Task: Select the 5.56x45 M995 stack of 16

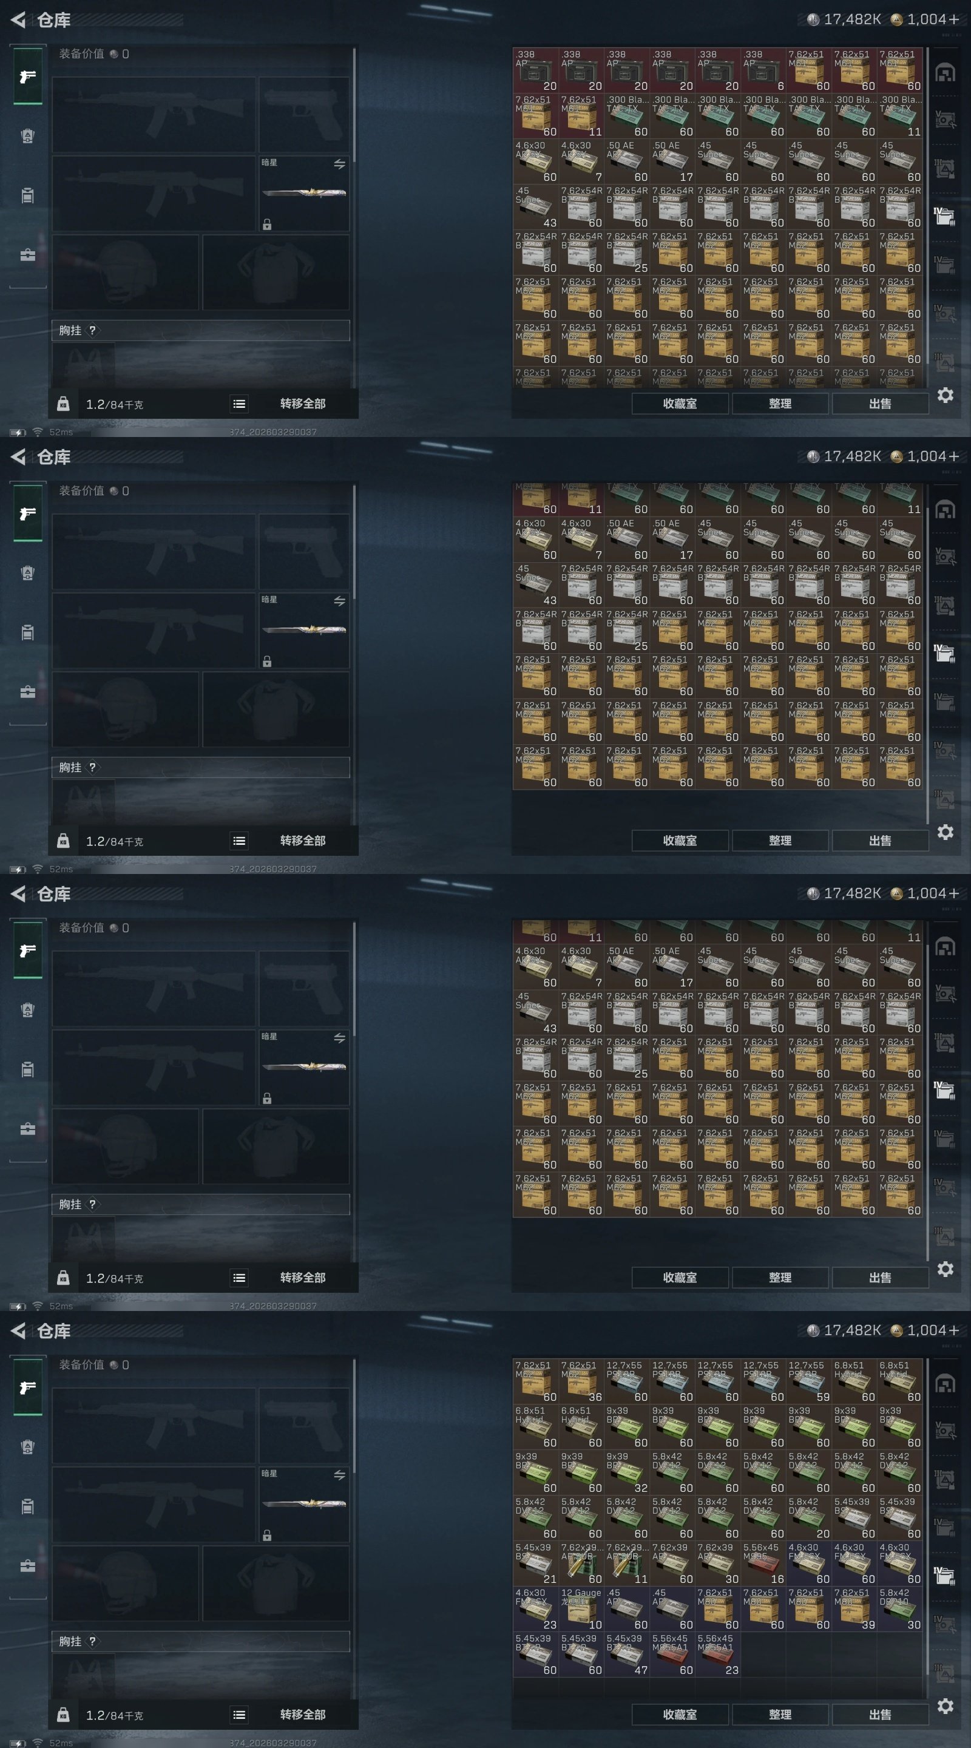Action: [763, 1563]
